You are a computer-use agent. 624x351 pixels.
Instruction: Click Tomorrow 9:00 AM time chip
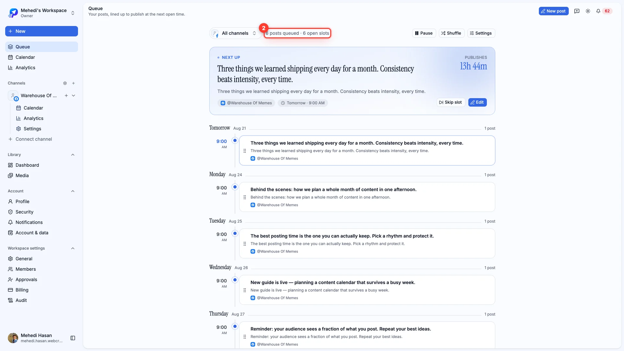[303, 103]
